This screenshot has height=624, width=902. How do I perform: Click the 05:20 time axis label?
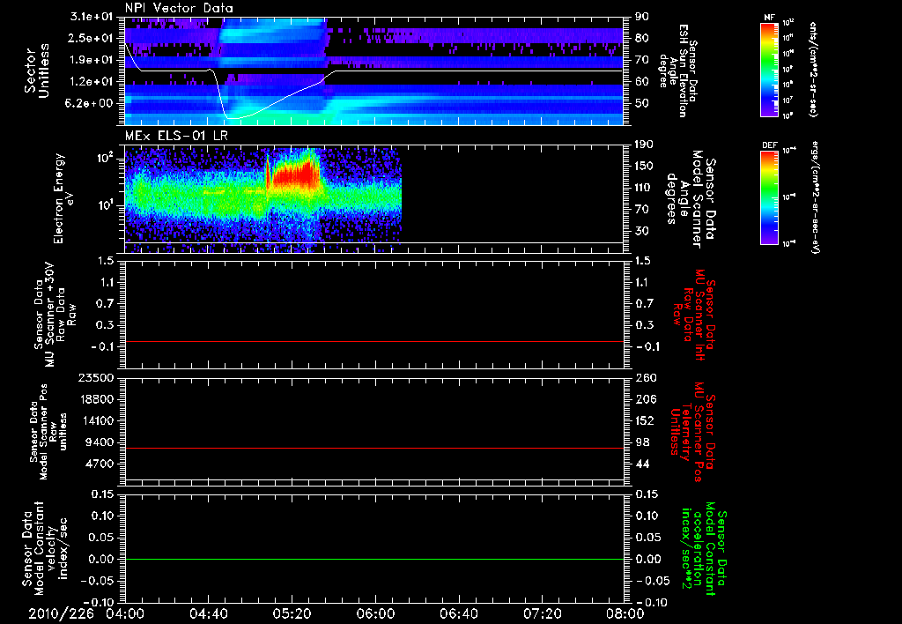click(292, 614)
